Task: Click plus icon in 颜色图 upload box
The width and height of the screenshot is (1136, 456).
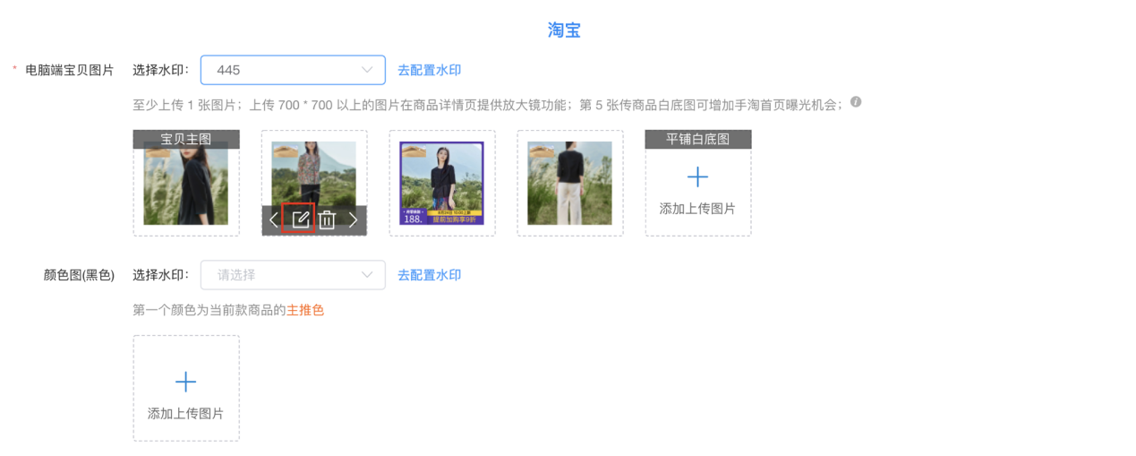Action: (185, 383)
